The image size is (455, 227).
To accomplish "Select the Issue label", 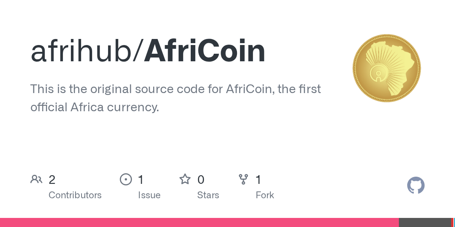I will [x=149, y=195].
